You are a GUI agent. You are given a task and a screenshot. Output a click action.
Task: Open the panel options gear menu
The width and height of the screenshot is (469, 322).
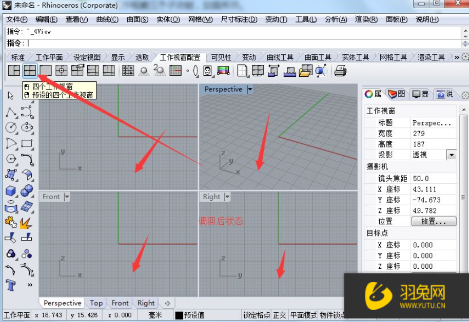(x=465, y=95)
